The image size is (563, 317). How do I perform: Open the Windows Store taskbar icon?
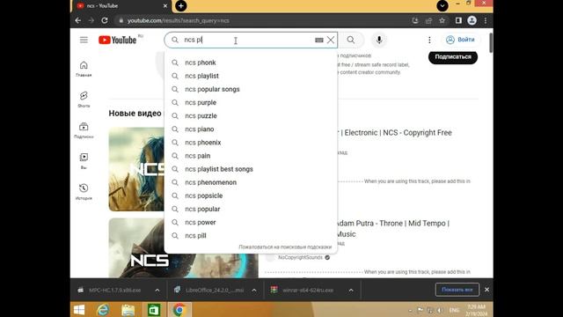(x=154, y=310)
